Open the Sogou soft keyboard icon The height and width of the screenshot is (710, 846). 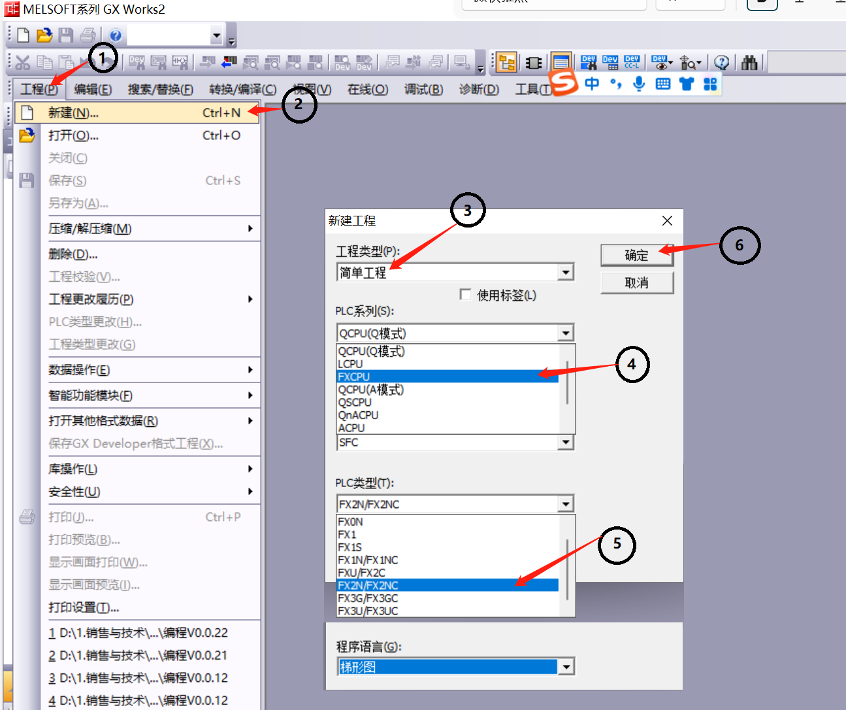click(662, 84)
